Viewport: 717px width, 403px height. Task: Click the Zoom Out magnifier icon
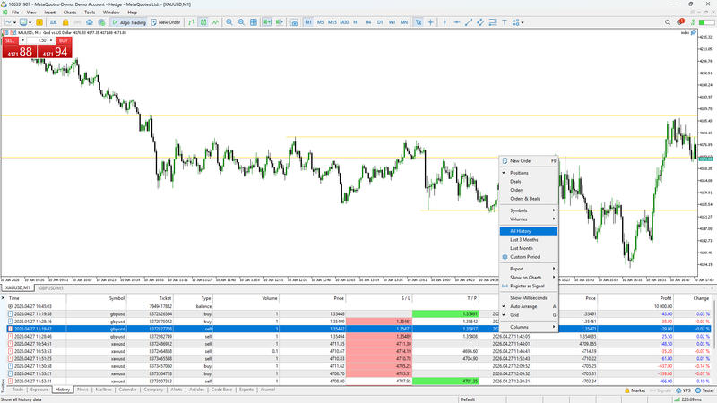point(241,21)
